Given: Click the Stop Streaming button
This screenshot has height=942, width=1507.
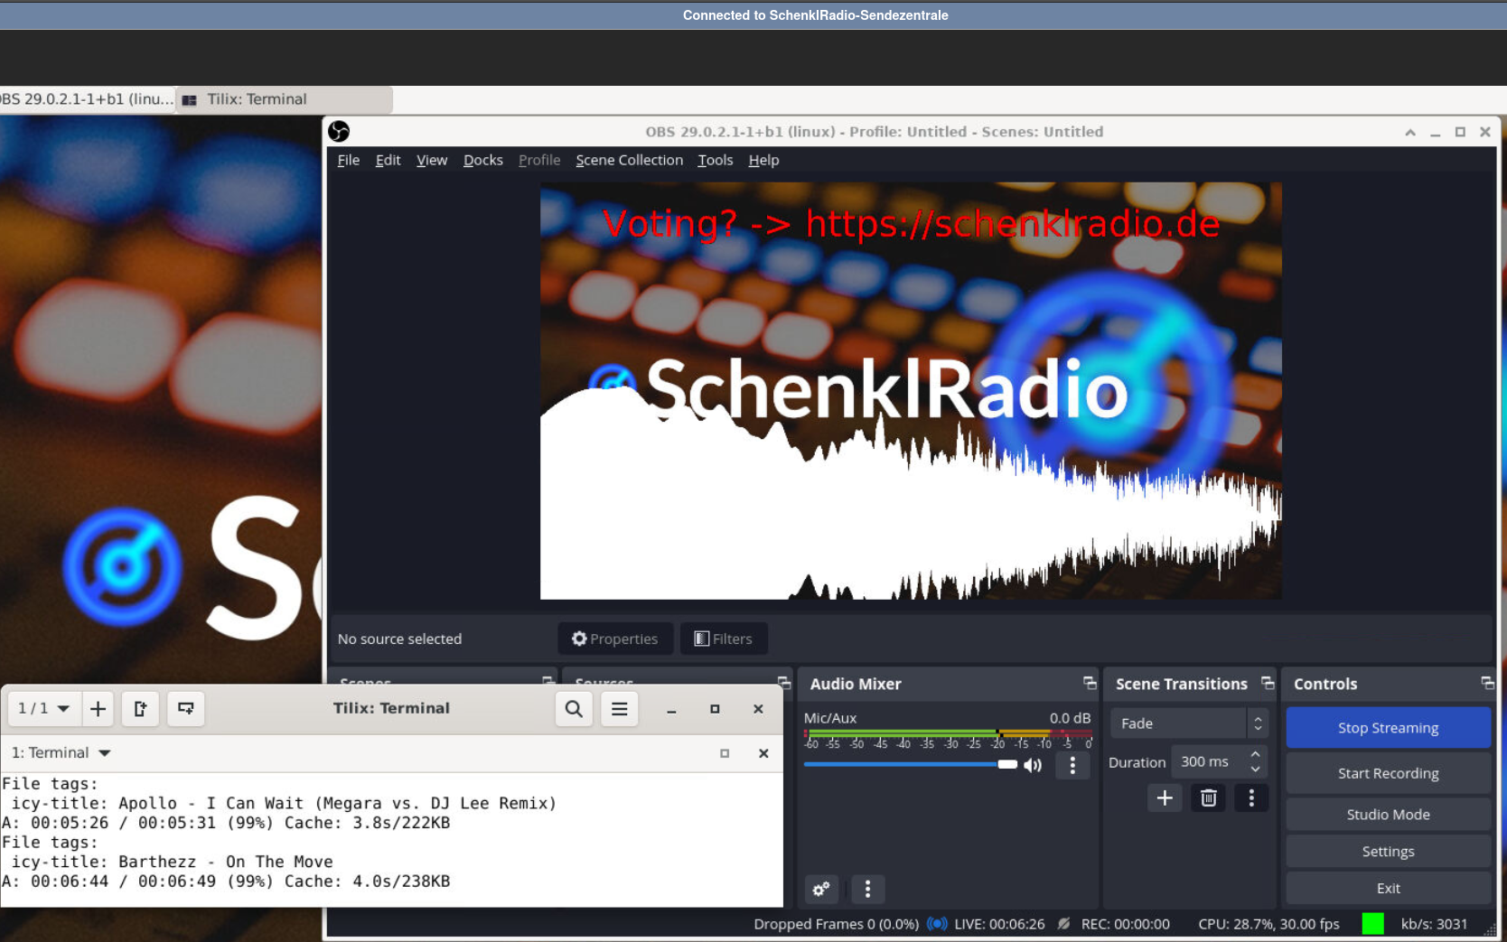Looking at the screenshot, I should [1388, 728].
